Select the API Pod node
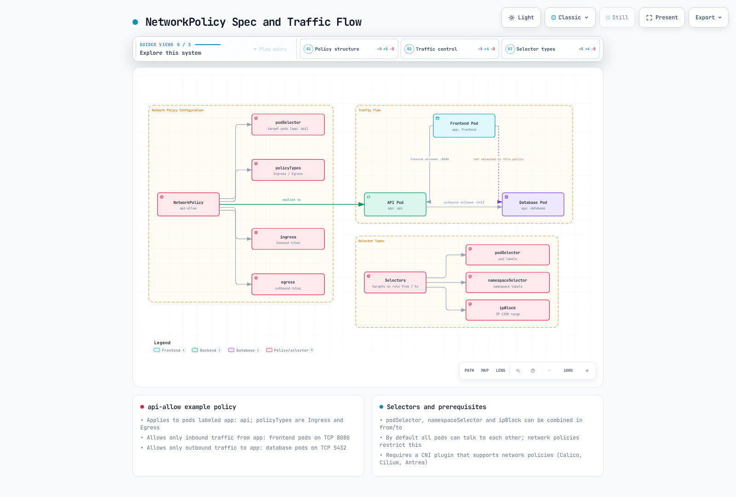This screenshot has height=497, width=736. coord(395,204)
